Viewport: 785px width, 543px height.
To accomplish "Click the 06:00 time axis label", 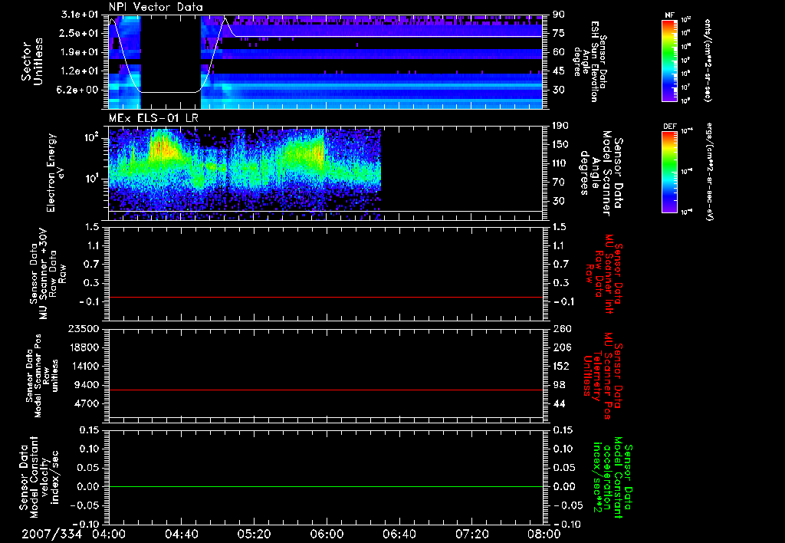I will click(327, 534).
